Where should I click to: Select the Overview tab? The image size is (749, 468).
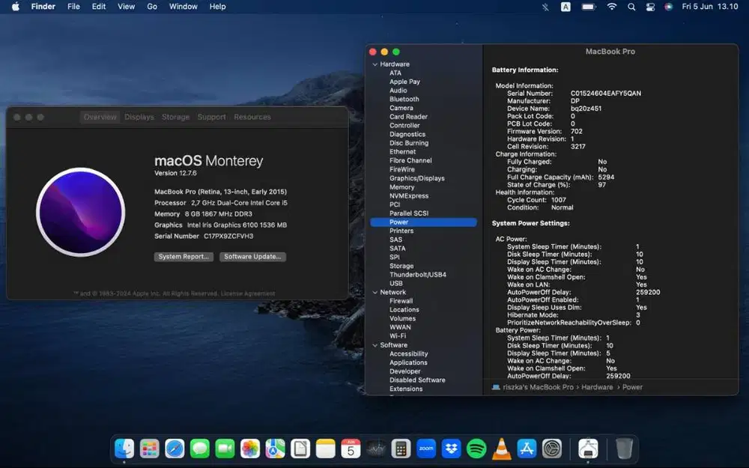[x=100, y=117]
